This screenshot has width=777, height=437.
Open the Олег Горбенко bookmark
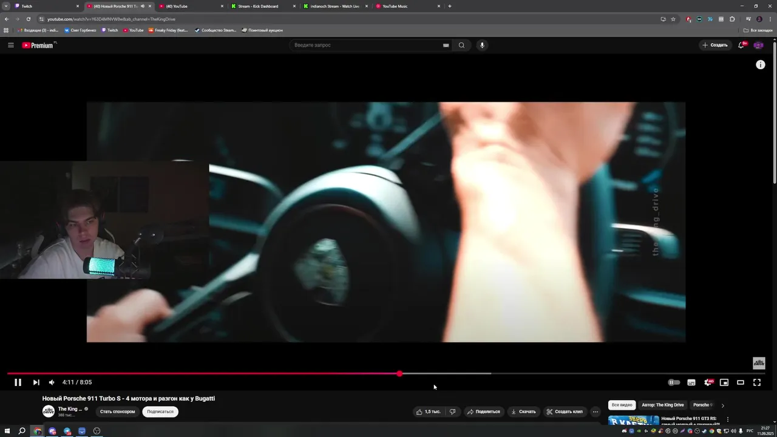80,30
